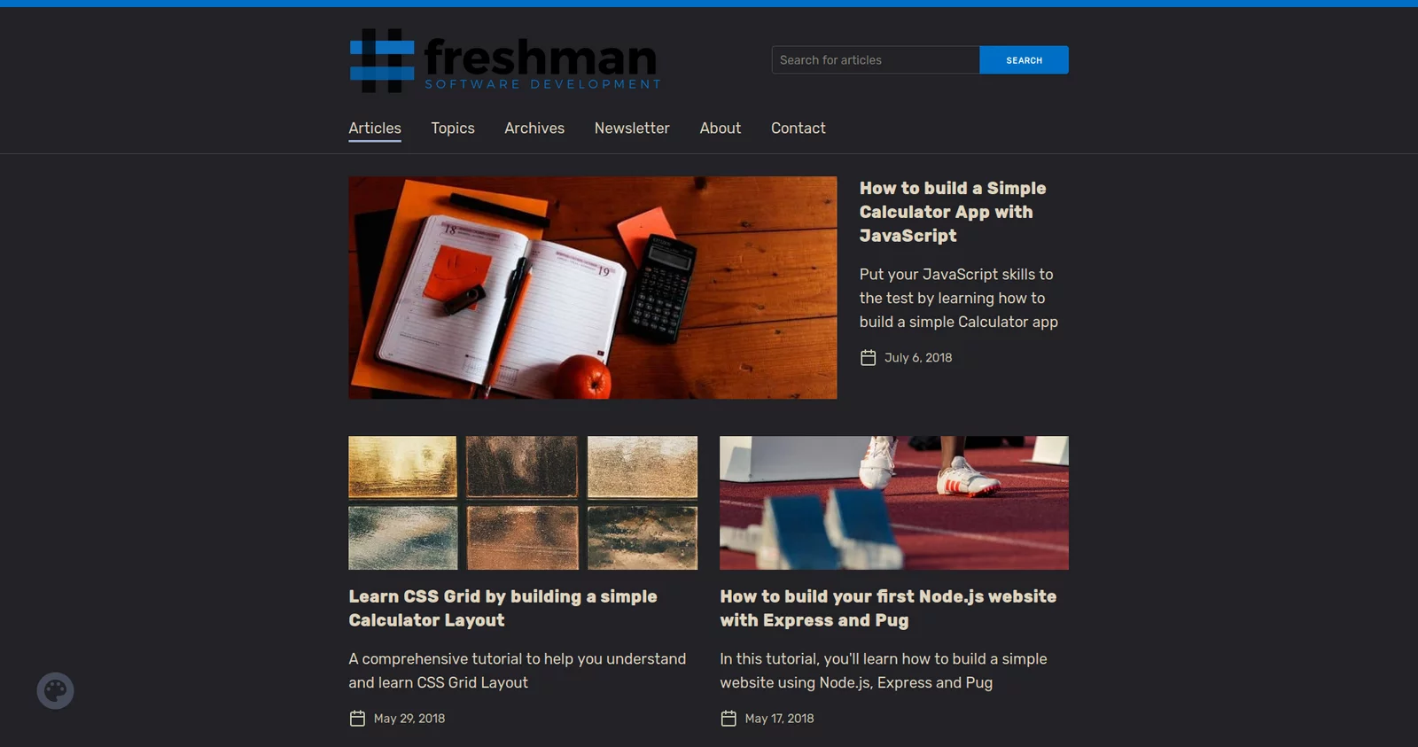This screenshot has height=747, width=1418.
Task: Click the six-pane window CSS Grid thumbnail
Action: [523, 502]
